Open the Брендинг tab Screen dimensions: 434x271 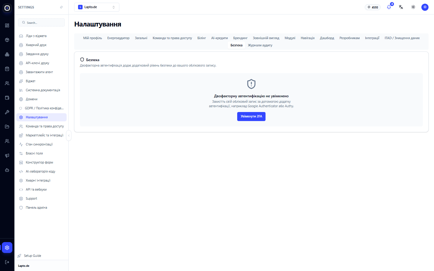(x=240, y=38)
